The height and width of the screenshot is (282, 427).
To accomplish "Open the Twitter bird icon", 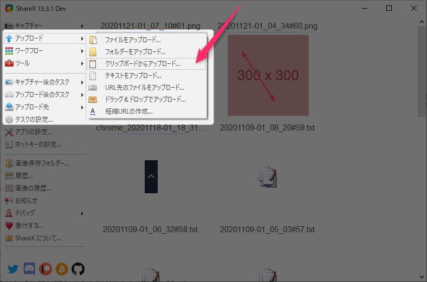I will click(x=13, y=269).
